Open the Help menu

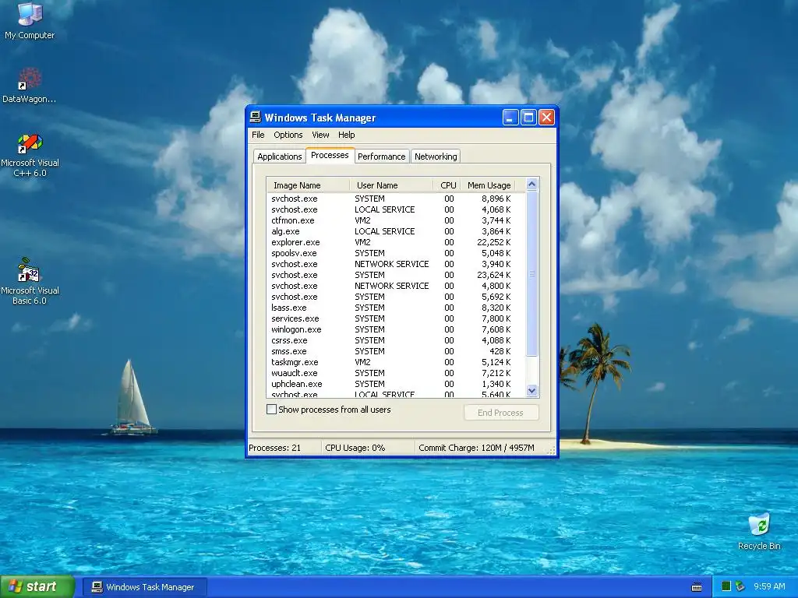346,135
